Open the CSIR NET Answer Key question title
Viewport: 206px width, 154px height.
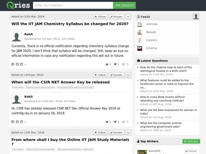[60, 82]
